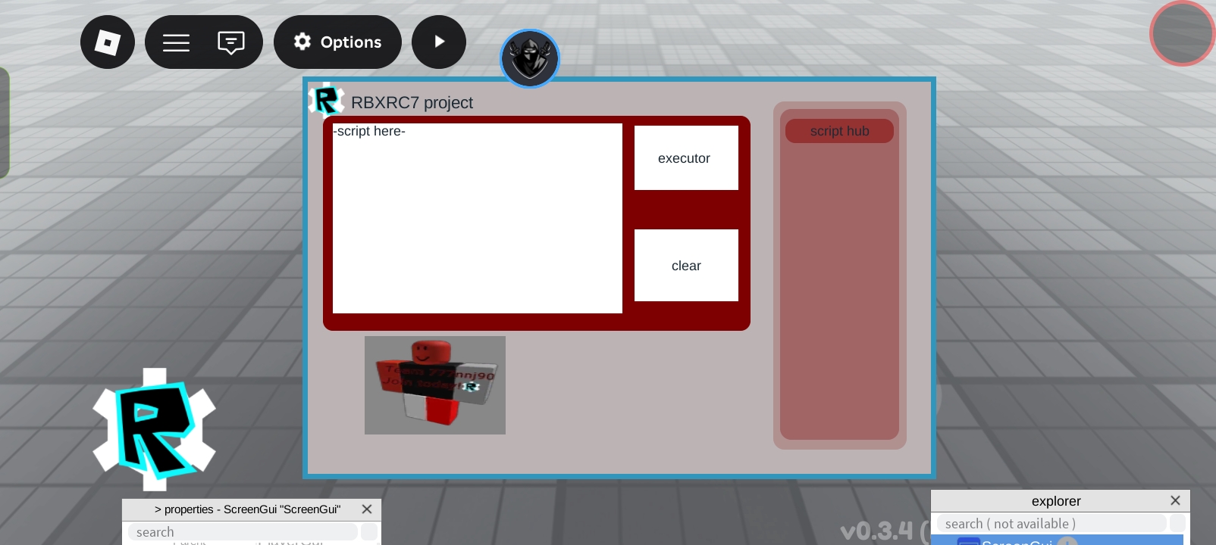Open the chat bubble icon
The image size is (1216, 545).
[x=231, y=42]
